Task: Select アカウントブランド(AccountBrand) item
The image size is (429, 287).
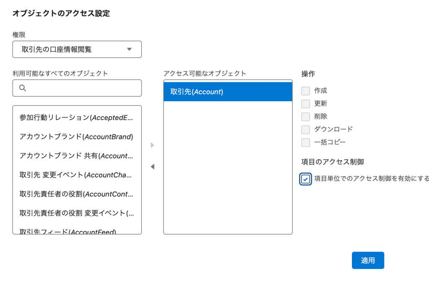Action: (x=77, y=137)
